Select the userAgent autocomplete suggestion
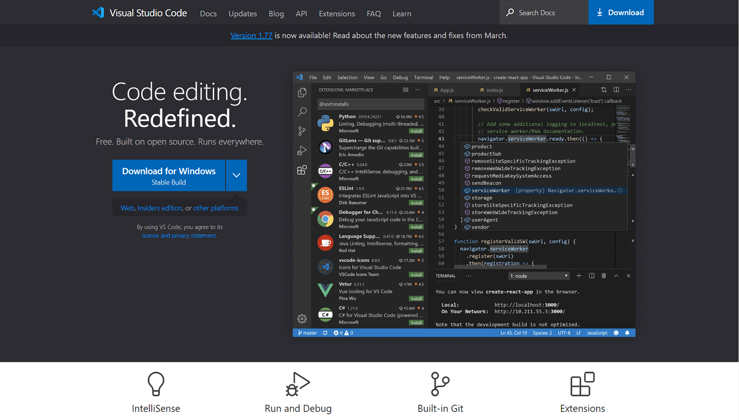Image resolution: width=739 pixels, height=420 pixels. [546, 220]
